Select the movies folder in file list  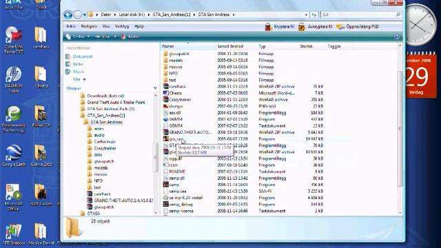click(176, 67)
